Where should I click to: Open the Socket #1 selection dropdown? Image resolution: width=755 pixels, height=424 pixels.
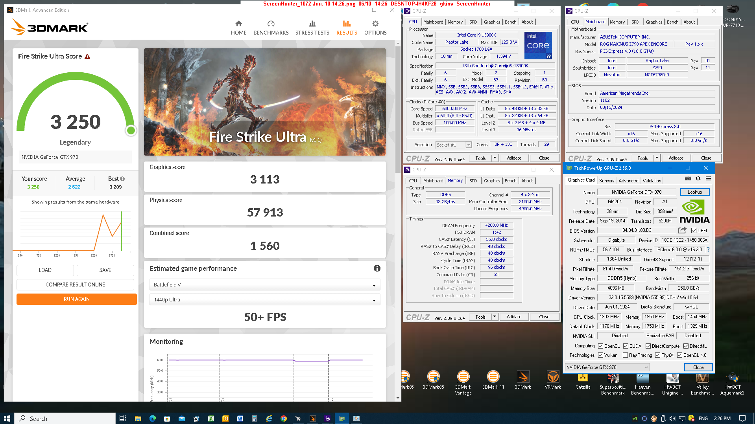(x=454, y=145)
